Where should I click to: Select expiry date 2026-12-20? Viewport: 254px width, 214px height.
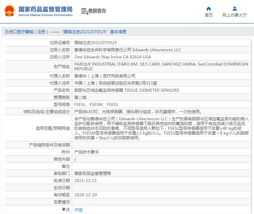pyautogui.click(x=86, y=195)
